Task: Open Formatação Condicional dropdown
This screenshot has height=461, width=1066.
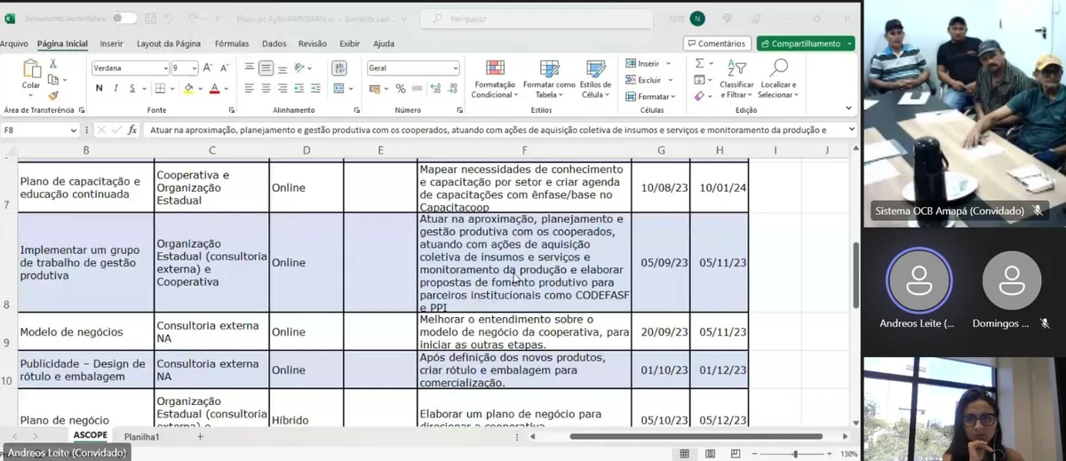Action: point(494,79)
